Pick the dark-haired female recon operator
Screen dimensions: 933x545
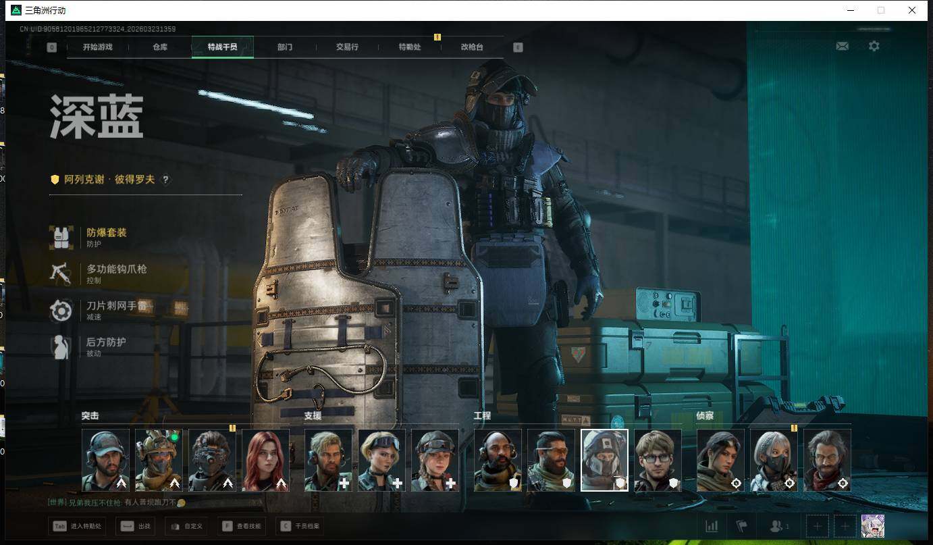coord(720,460)
